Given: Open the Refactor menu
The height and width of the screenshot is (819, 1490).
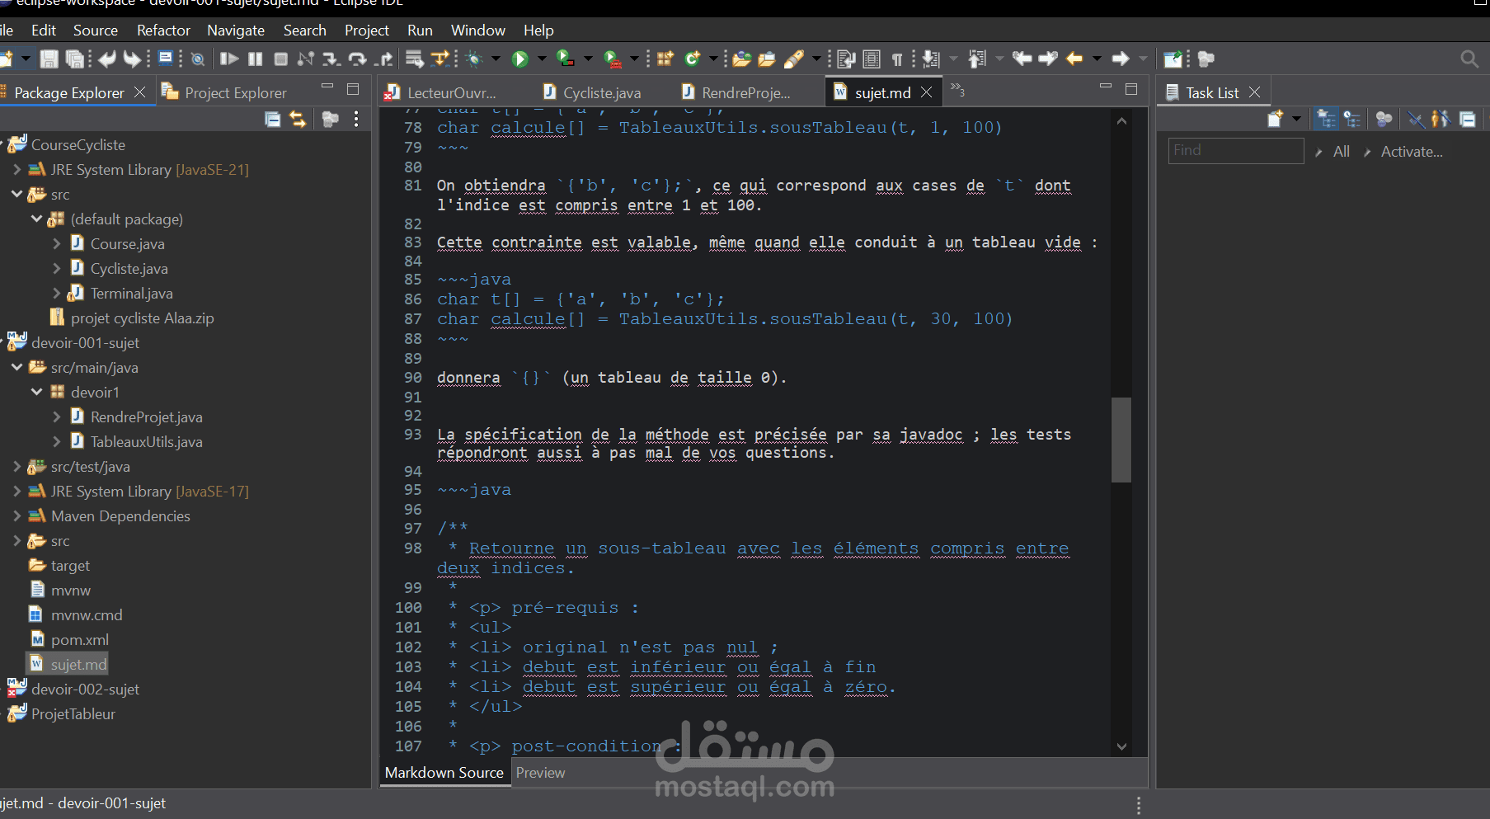Looking at the screenshot, I should tap(163, 31).
